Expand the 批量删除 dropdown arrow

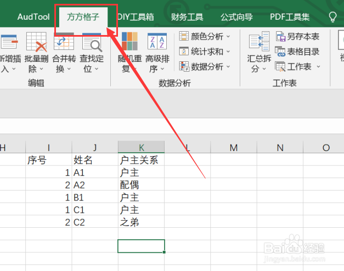click(41, 69)
